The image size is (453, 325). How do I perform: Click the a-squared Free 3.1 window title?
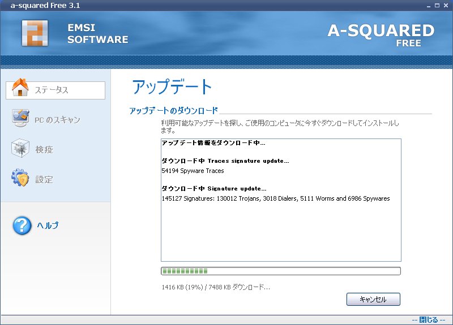[45, 6]
